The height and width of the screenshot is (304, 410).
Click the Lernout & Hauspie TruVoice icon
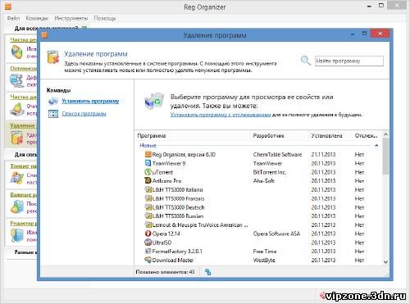148,225
